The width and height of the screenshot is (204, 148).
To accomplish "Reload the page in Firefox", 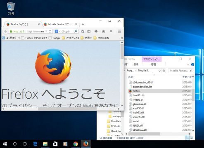I will tap(50, 31).
